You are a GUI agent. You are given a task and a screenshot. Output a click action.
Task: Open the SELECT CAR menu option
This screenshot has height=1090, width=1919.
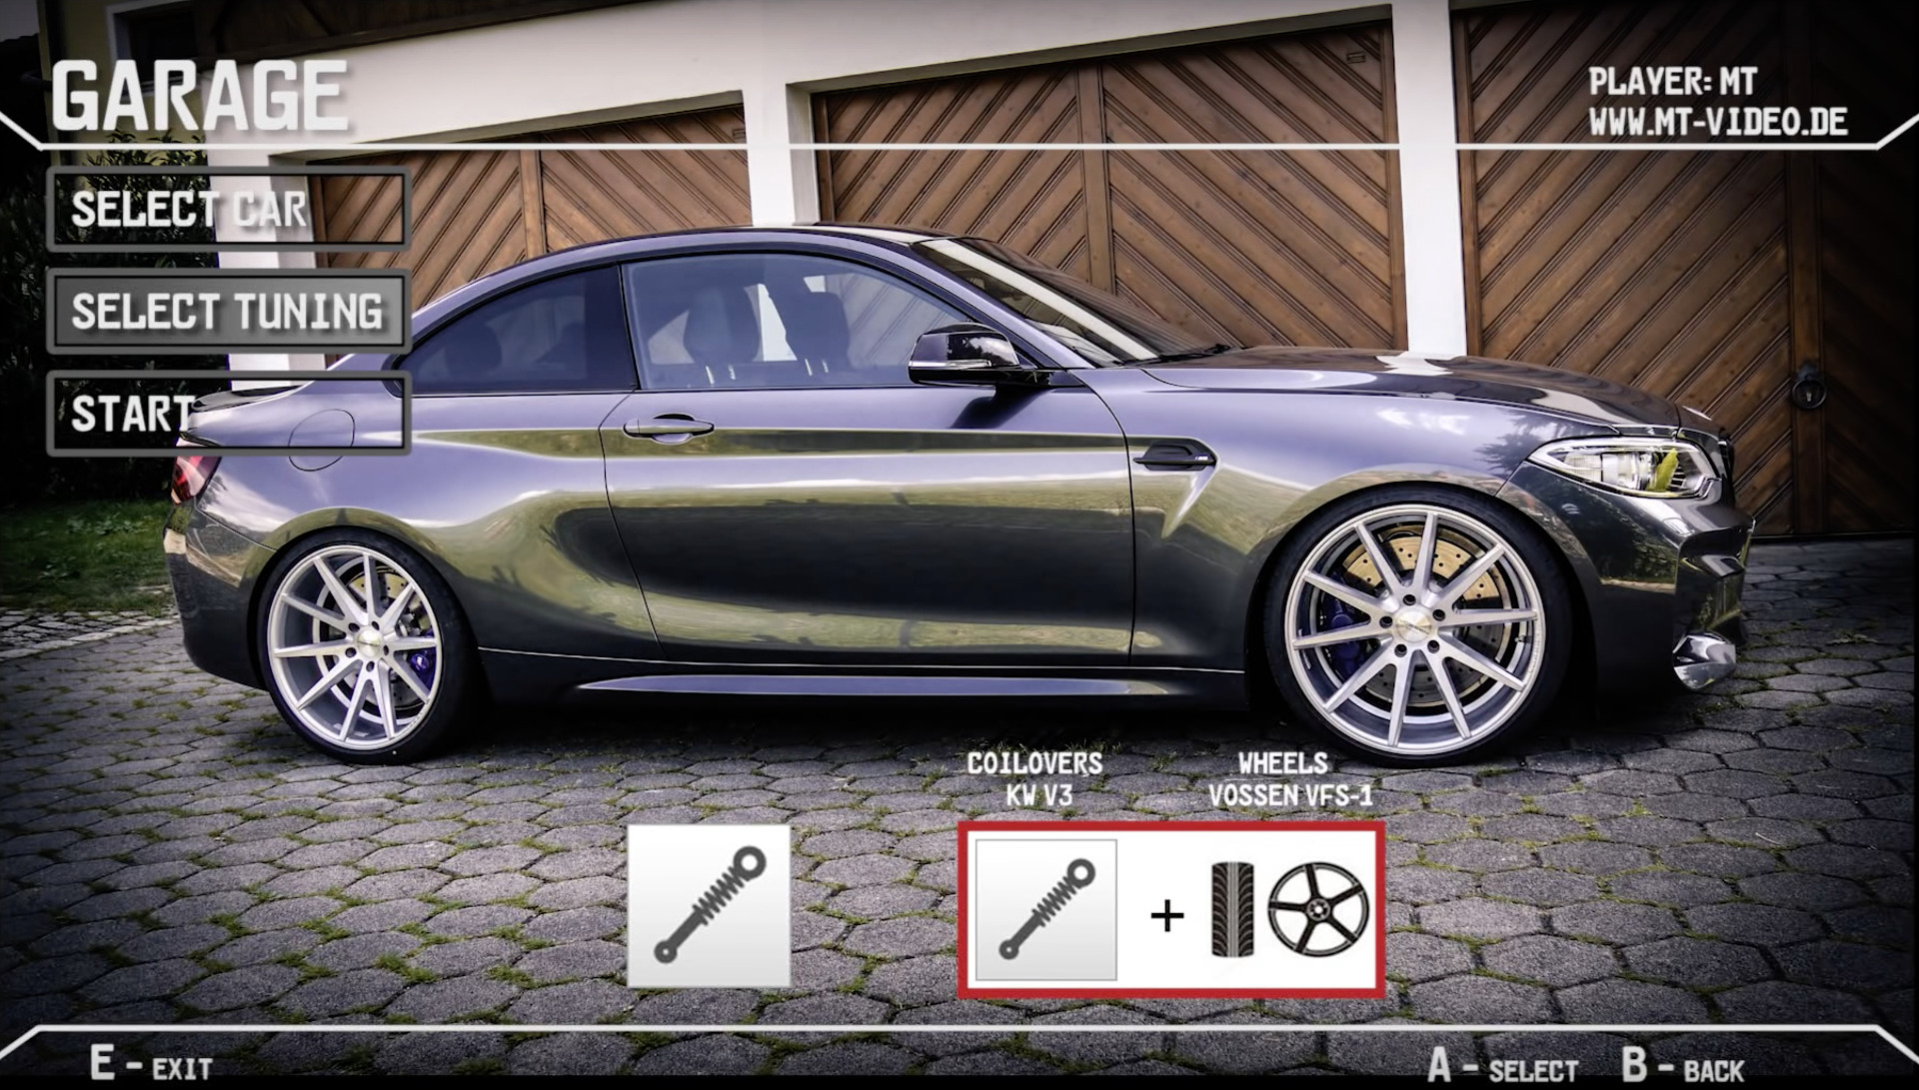(x=228, y=209)
